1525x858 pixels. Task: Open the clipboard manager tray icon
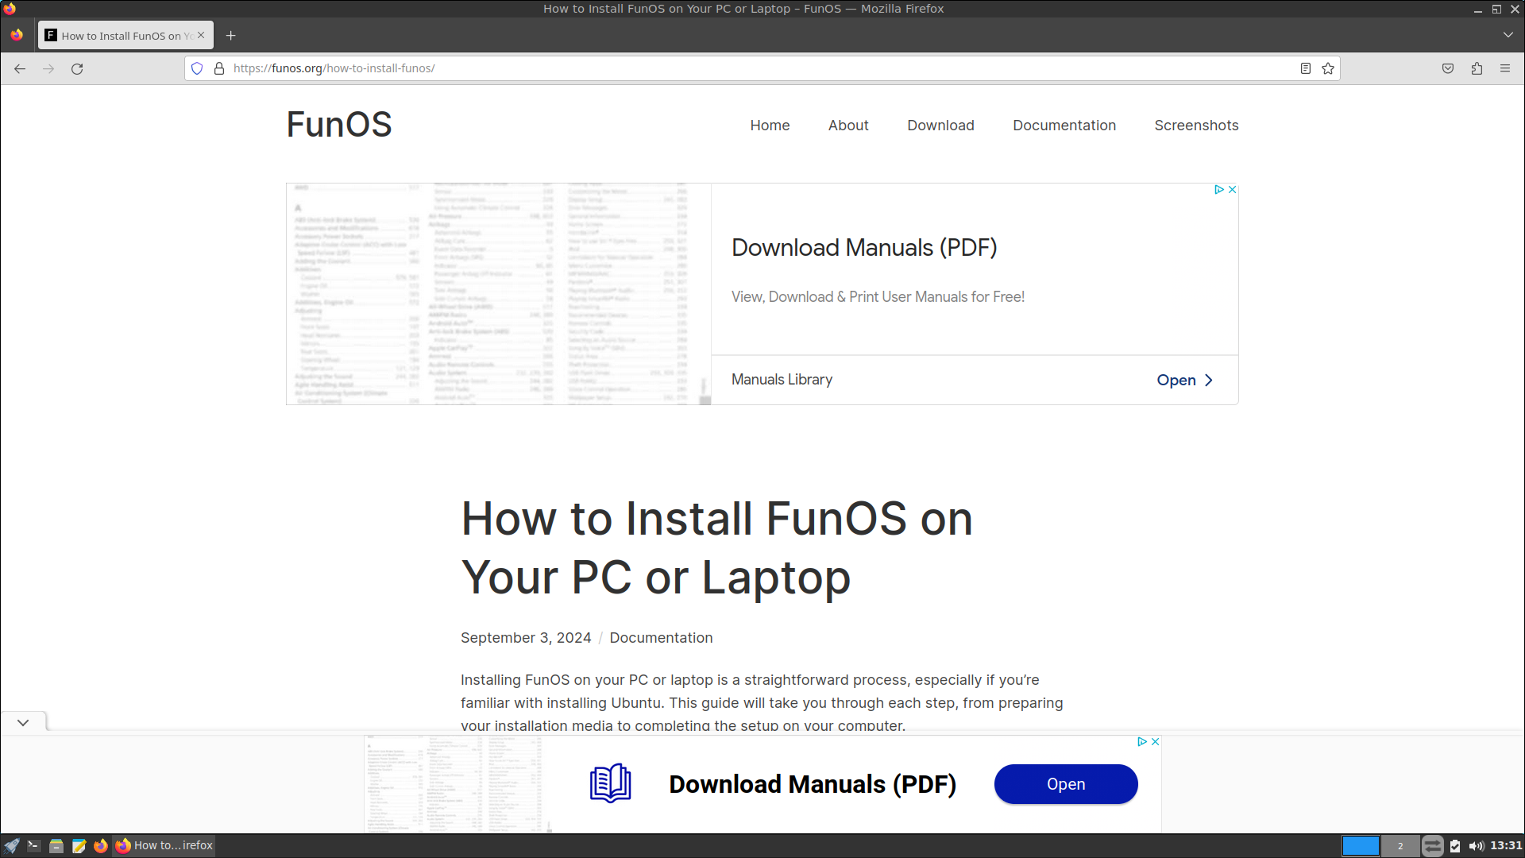tap(1455, 846)
